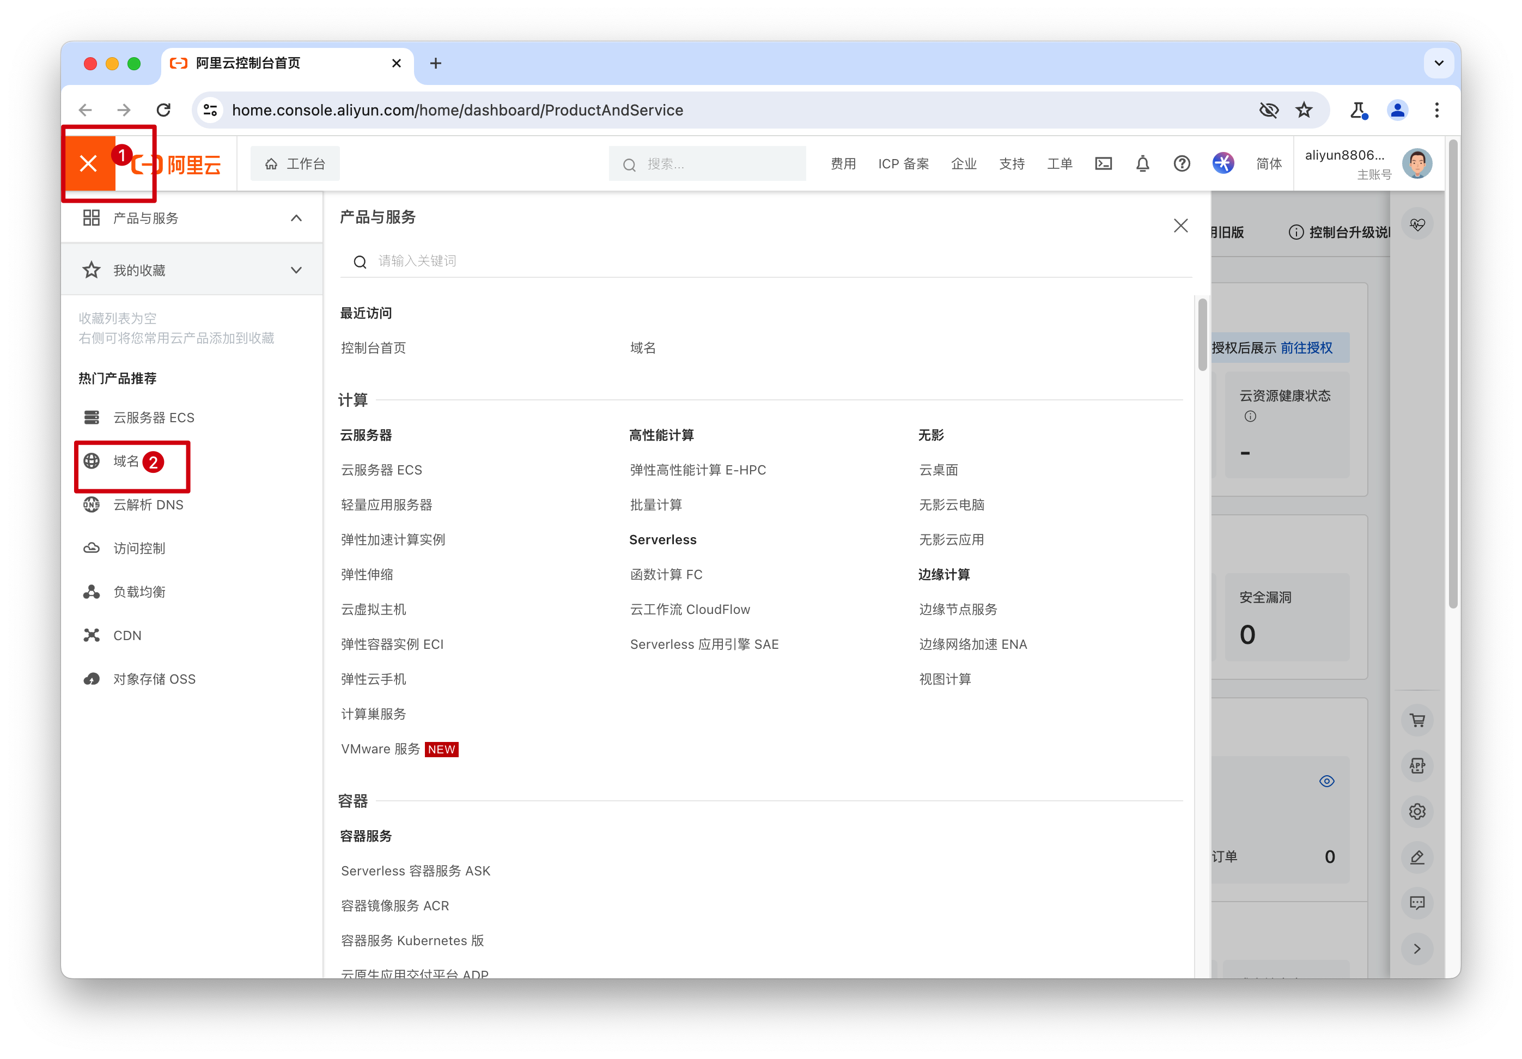Viewport: 1522px width, 1059px height.
Task: Click the product panel scrollbar
Action: (1202, 334)
